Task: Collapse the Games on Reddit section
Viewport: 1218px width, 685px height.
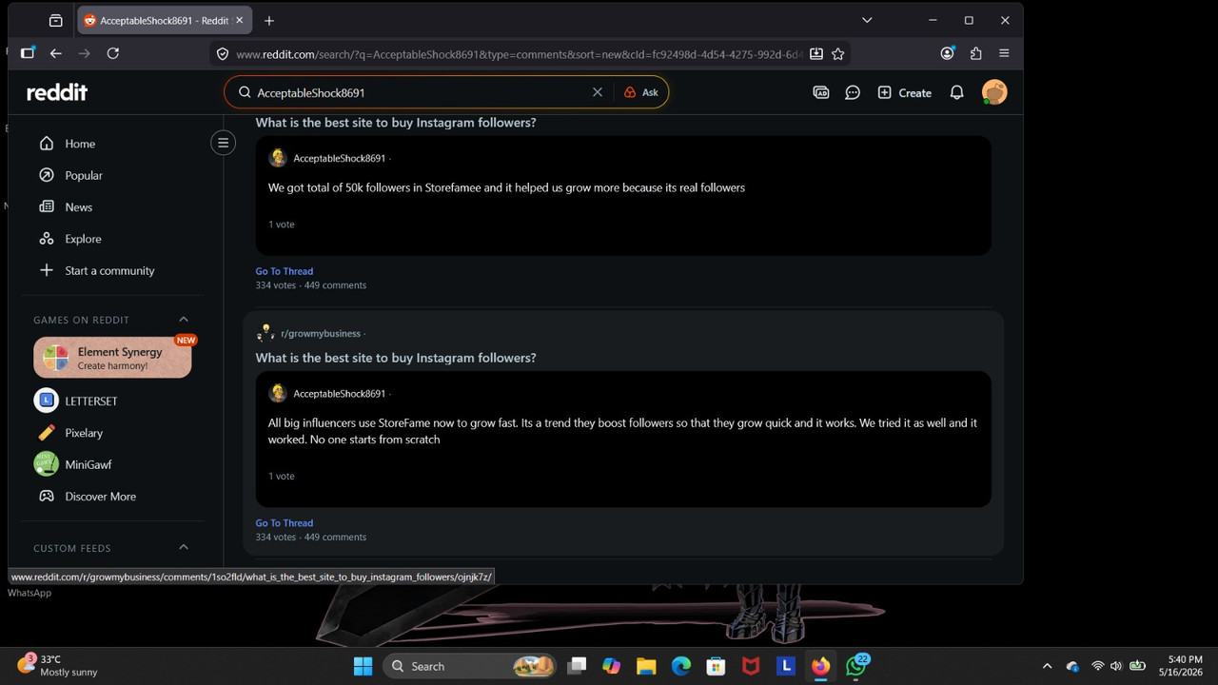Action: pyautogui.click(x=184, y=320)
